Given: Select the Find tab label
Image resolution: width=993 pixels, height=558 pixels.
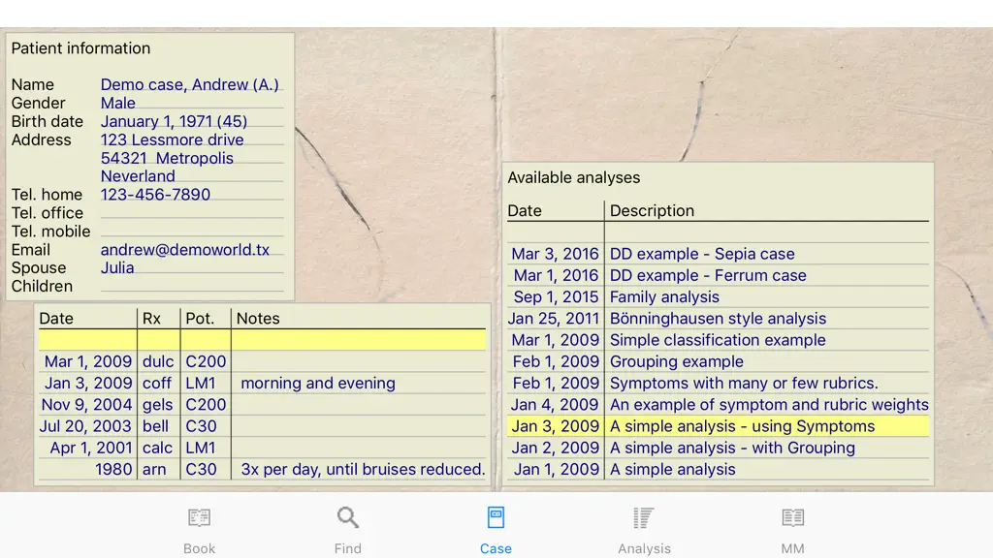Looking at the screenshot, I should 348,548.
